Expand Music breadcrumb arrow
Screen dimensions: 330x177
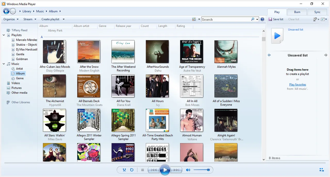tap(47, 11)
